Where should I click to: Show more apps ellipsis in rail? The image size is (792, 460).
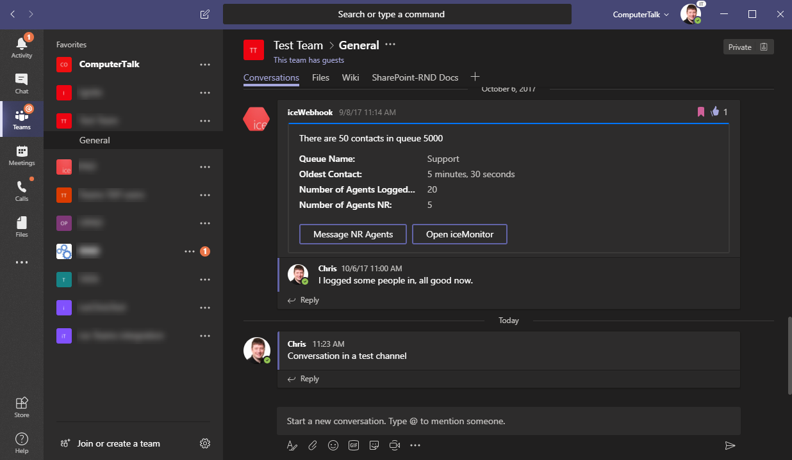click(x=22, y=262)
